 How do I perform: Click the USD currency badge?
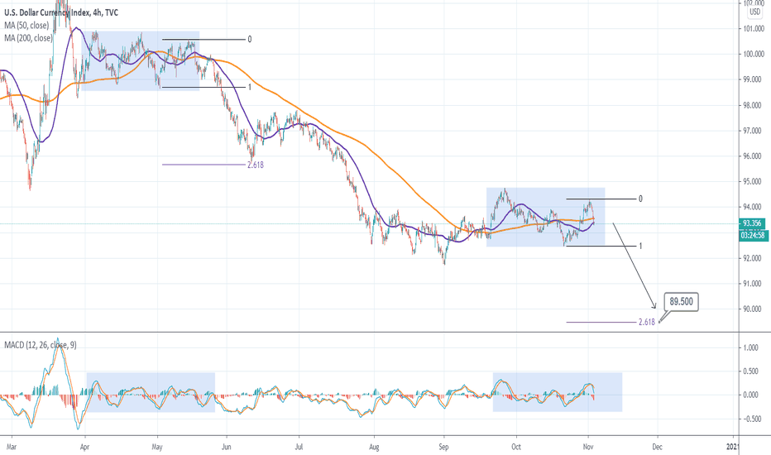pyautogui.click(x=754, y=12)
